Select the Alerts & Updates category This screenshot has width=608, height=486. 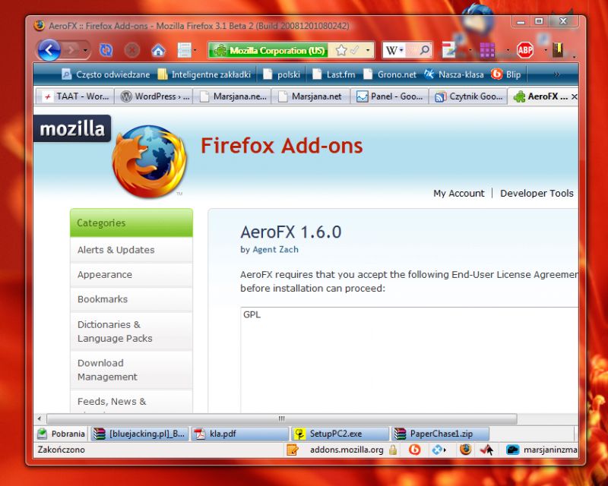click(x=131, y=250)
